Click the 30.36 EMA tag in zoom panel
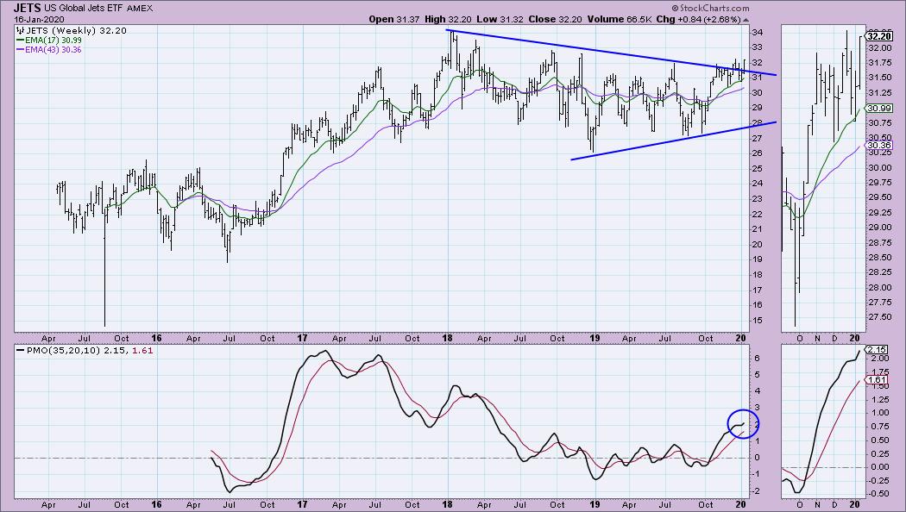 click(880, 146)
